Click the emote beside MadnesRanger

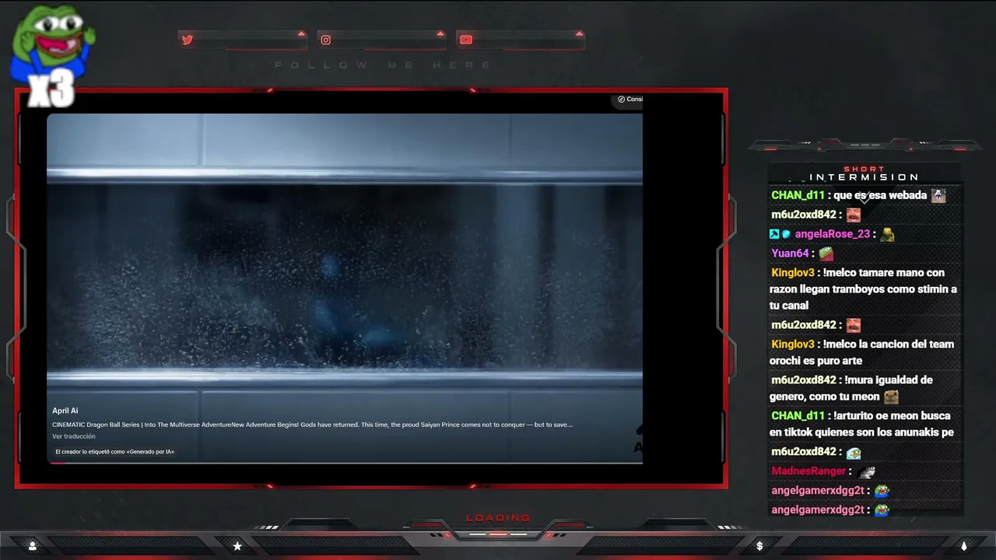pyautogui.click(x=867, y=471)
